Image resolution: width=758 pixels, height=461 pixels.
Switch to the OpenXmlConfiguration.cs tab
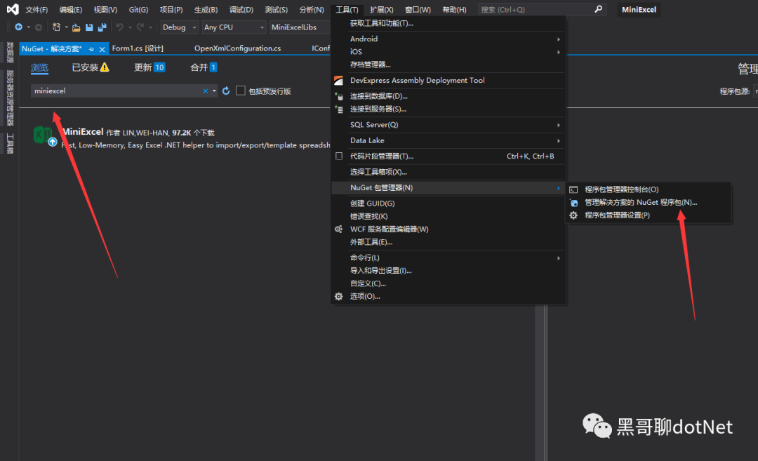point(237,48)
